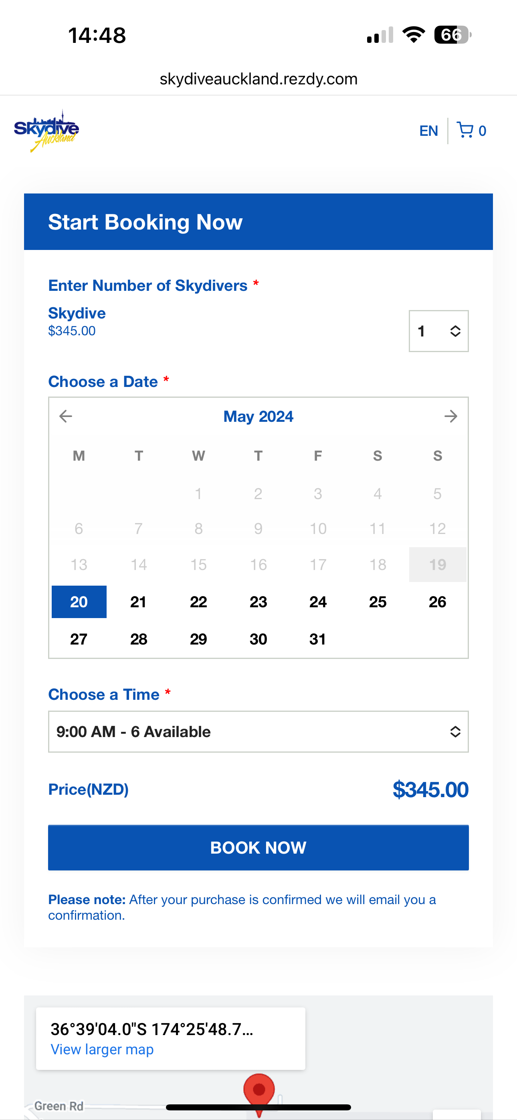Select May 25 on the calendar
The height and width of the screenshot is (1120, 517).
(x=378, y=602)
